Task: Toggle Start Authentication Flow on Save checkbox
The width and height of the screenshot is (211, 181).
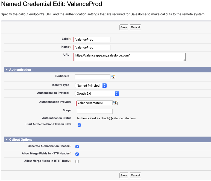Action: [79, 125]
